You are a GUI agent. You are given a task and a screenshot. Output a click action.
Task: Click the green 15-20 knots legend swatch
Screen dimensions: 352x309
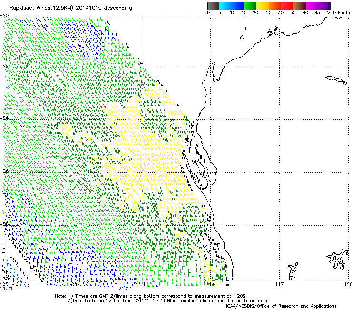(x=250, y=6)
